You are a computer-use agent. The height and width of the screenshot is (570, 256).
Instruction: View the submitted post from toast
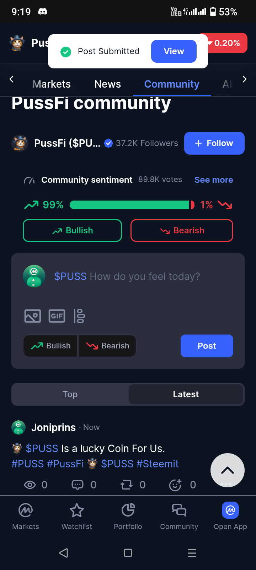(174, 51)
